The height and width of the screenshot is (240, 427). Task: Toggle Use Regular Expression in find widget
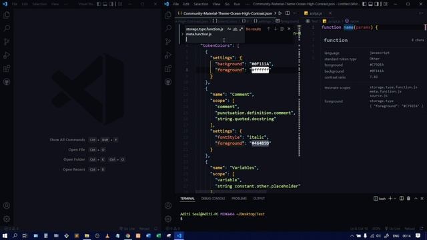tap(241, 29)
